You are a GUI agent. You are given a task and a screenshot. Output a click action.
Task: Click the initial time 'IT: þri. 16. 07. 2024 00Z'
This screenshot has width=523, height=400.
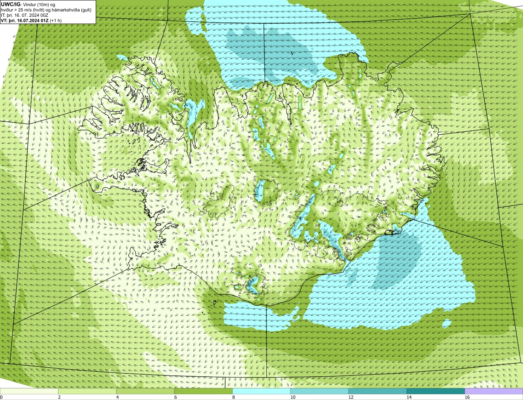[x=25, y=15]
